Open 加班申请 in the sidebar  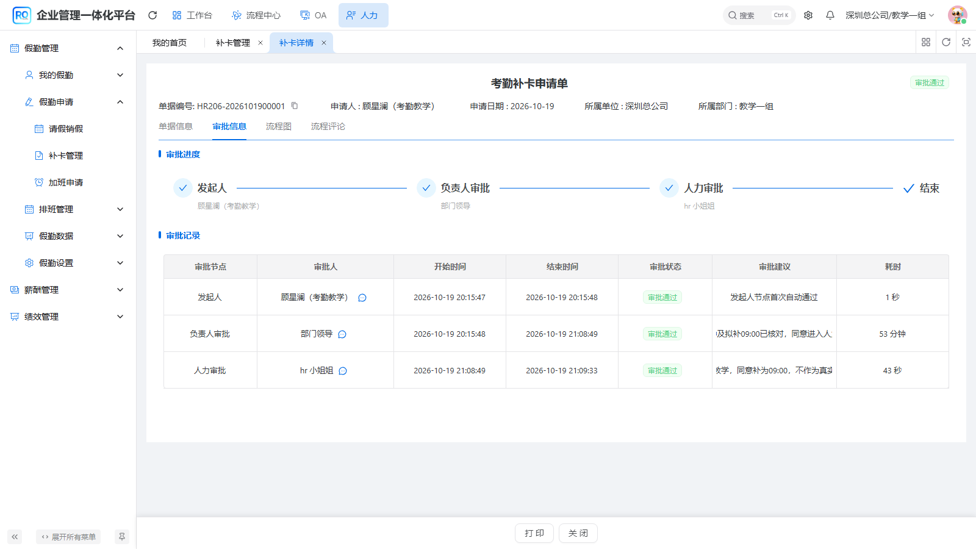[x=68, y=182]
